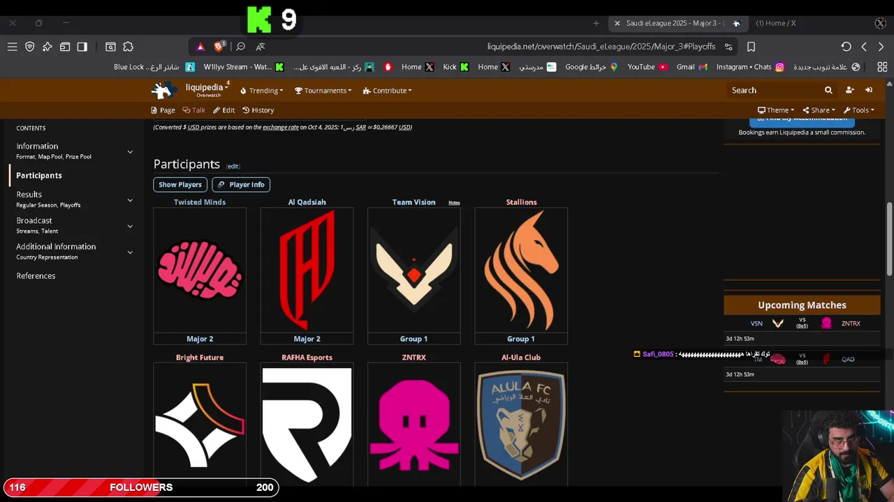Focus the Liquipedia Search field
The width and height of the screenshot is (894, 502).
(x=774, y=90)
